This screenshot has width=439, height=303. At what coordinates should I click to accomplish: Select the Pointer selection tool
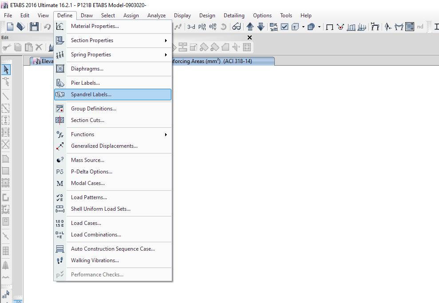6,69
